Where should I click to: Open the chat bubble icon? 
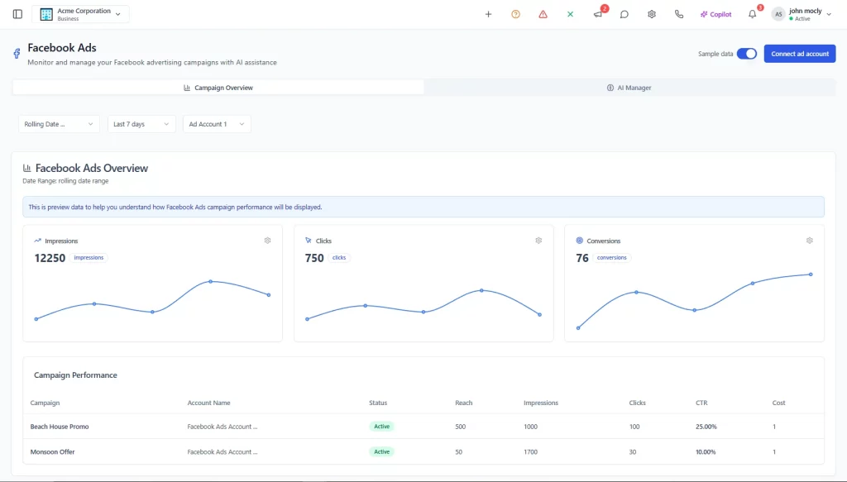tap(624, 14)
